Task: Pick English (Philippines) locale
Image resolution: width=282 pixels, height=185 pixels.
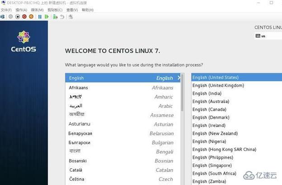Action: [237, 157]
